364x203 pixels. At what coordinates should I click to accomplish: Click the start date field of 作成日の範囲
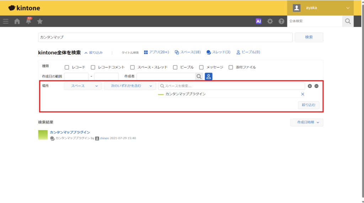[x=76, y=76]
